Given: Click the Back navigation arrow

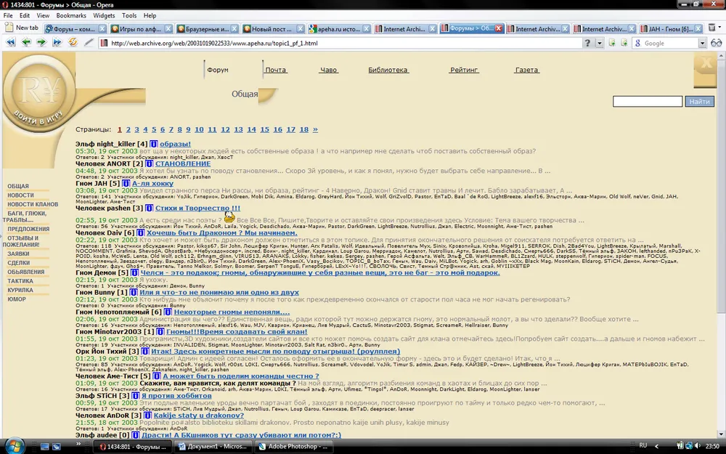Looking at the screenshot, I should click(26, 43).
